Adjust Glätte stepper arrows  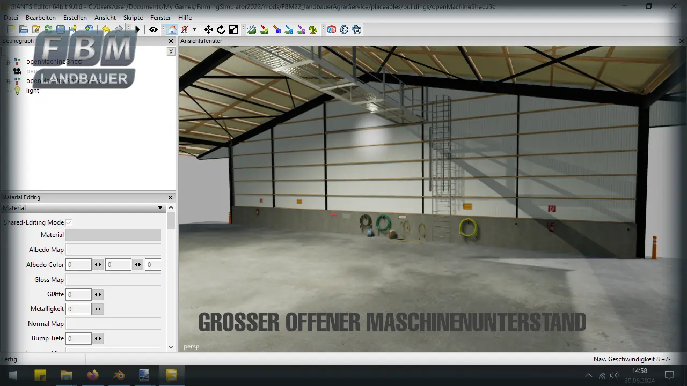coord(98,294)
